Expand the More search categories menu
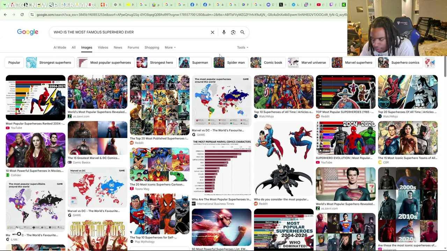The image size is (447, 251). (x=170, y=47)
